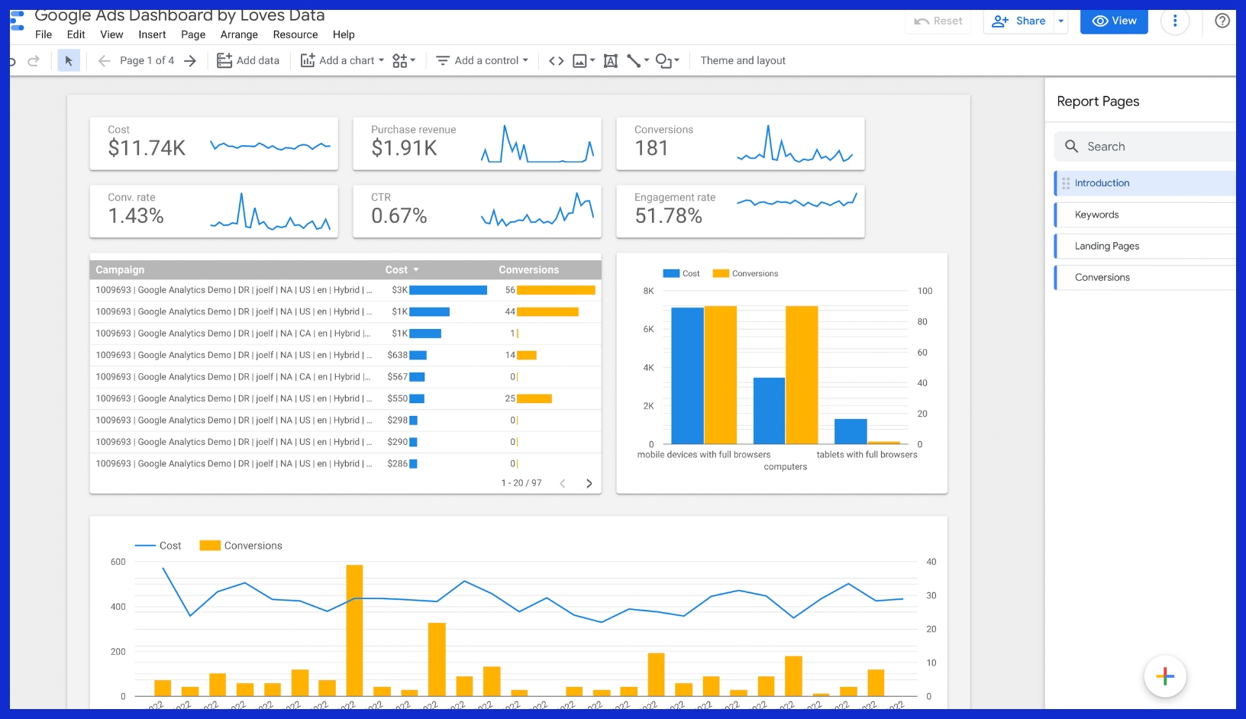Image resolution: width=1246 pixels, height=719 pixels.
Task: Go to previous page arrow in toolbar
Action: (104, 60)
